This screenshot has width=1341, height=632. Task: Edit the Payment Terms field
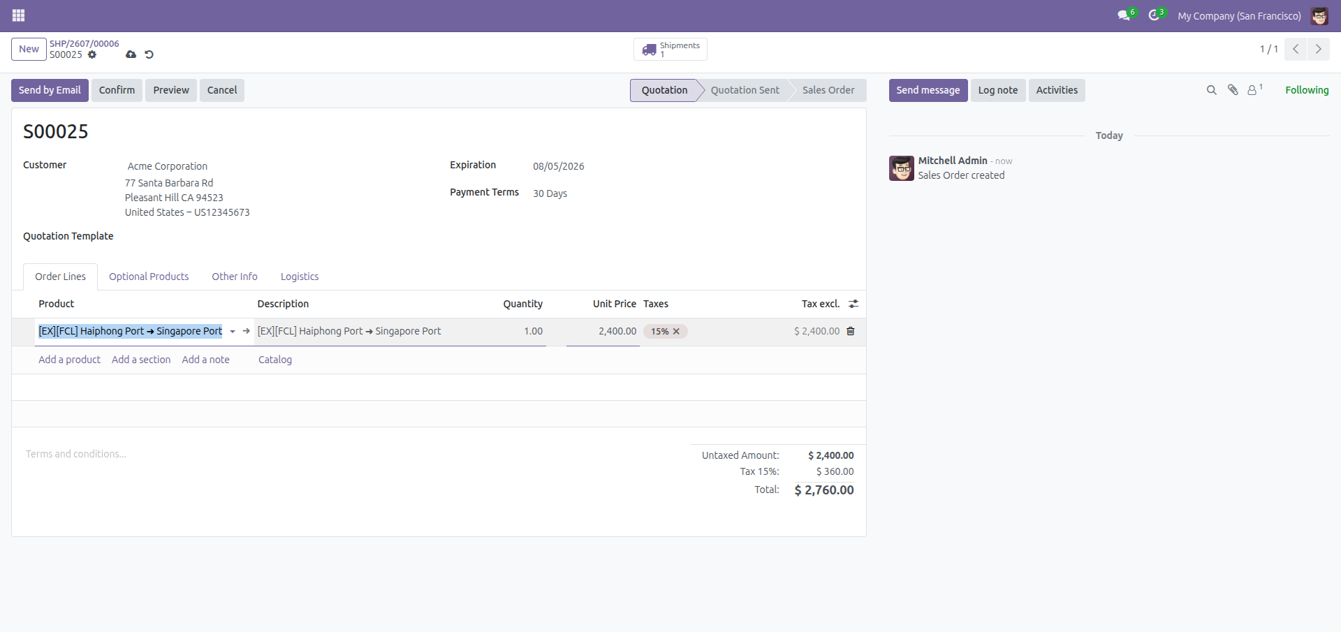pyautogui.click(x=550, y=193)
